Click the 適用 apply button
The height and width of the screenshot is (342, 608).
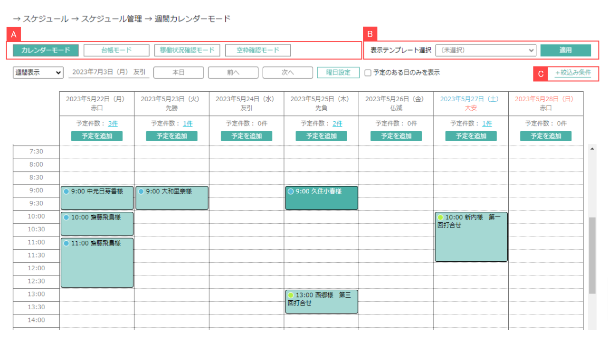click(x=566, y=50)
